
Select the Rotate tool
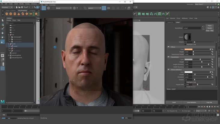point(2,37)
